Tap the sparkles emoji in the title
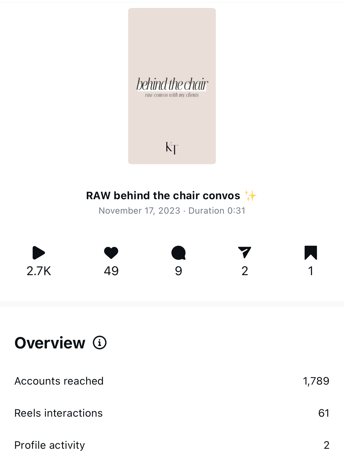344x472 pixels. point(251,196)
